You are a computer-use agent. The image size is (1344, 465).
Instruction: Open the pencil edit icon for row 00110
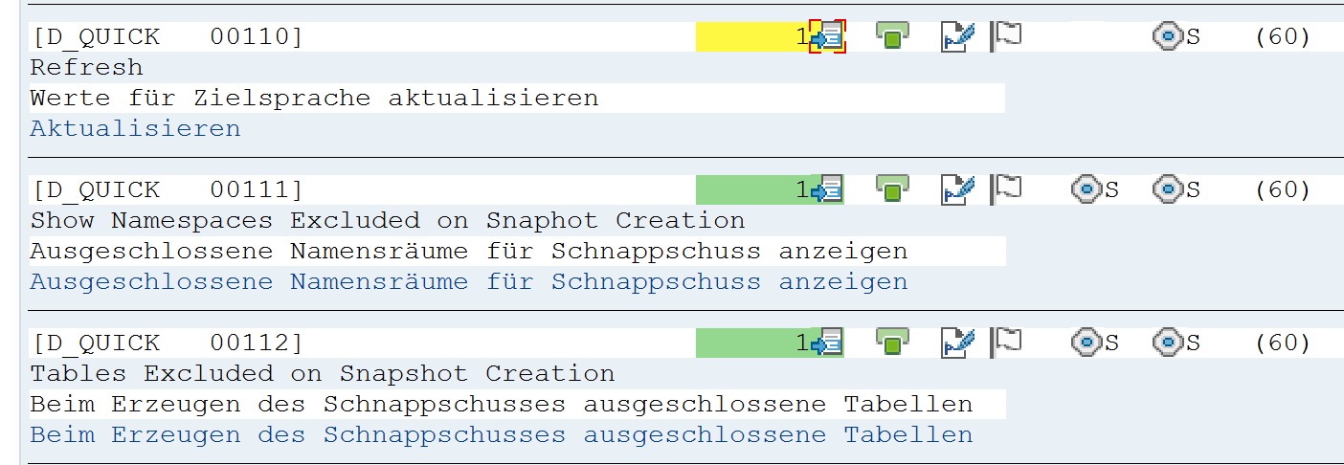point(957,36)
